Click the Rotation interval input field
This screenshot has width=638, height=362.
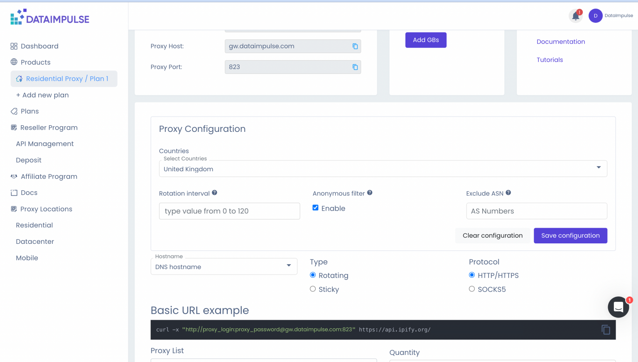coord(229,211)
